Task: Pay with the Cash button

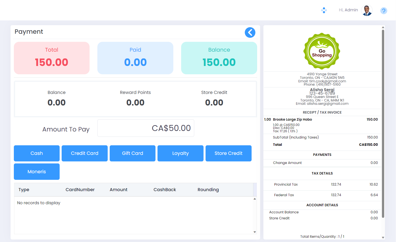Action: point(37,153)
